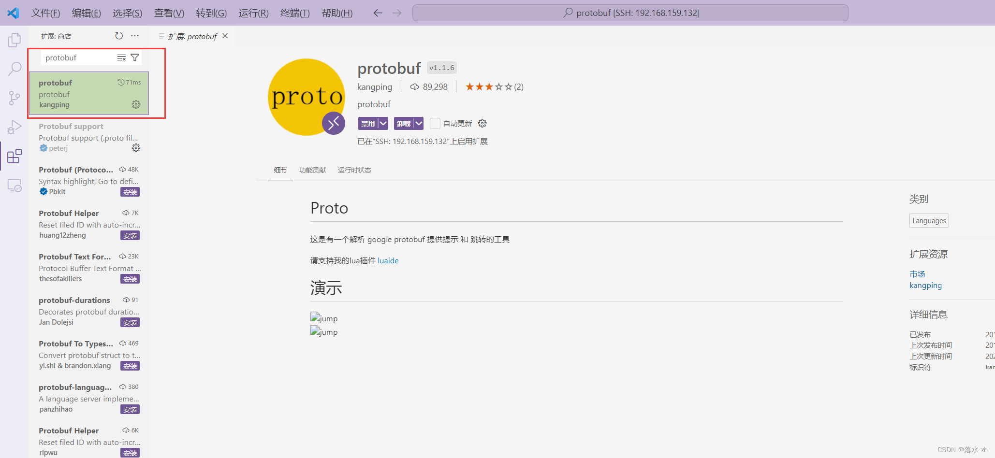The image size is (995, 458).
Task: Enable 自动更新 for the protobuf extension
Action: pyautogui.click(x=435, y=123)
